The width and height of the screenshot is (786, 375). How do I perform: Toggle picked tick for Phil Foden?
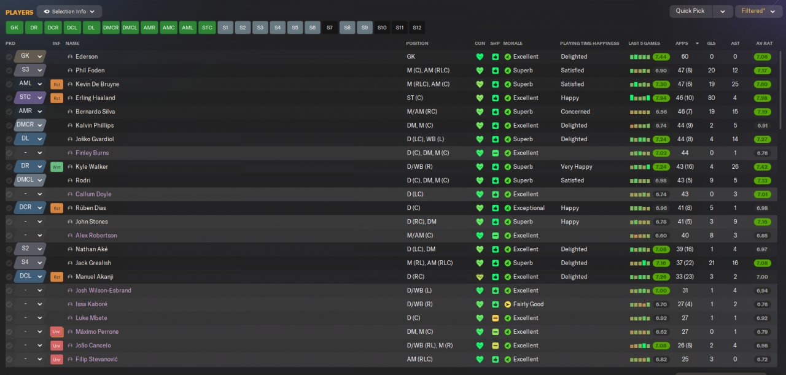(x=9, y=71)
